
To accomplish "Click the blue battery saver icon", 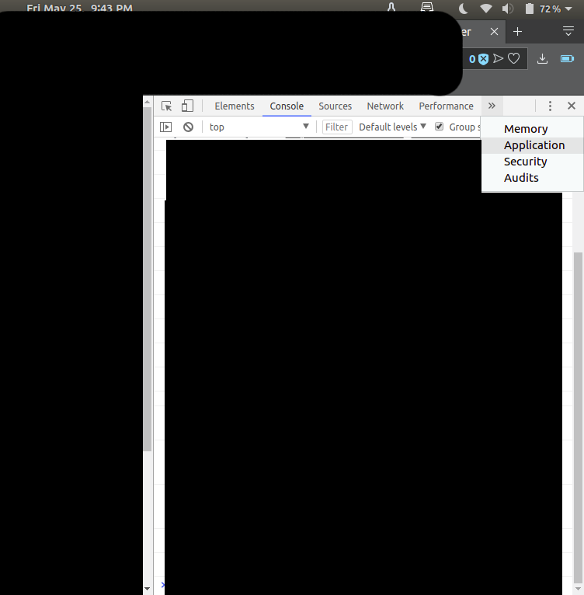I will 568,58.
